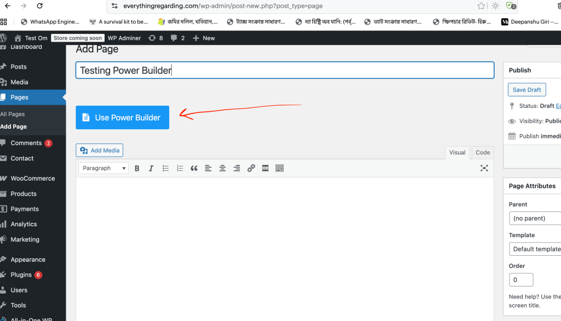Toggle bold formatting in the editor

(137, 168)
